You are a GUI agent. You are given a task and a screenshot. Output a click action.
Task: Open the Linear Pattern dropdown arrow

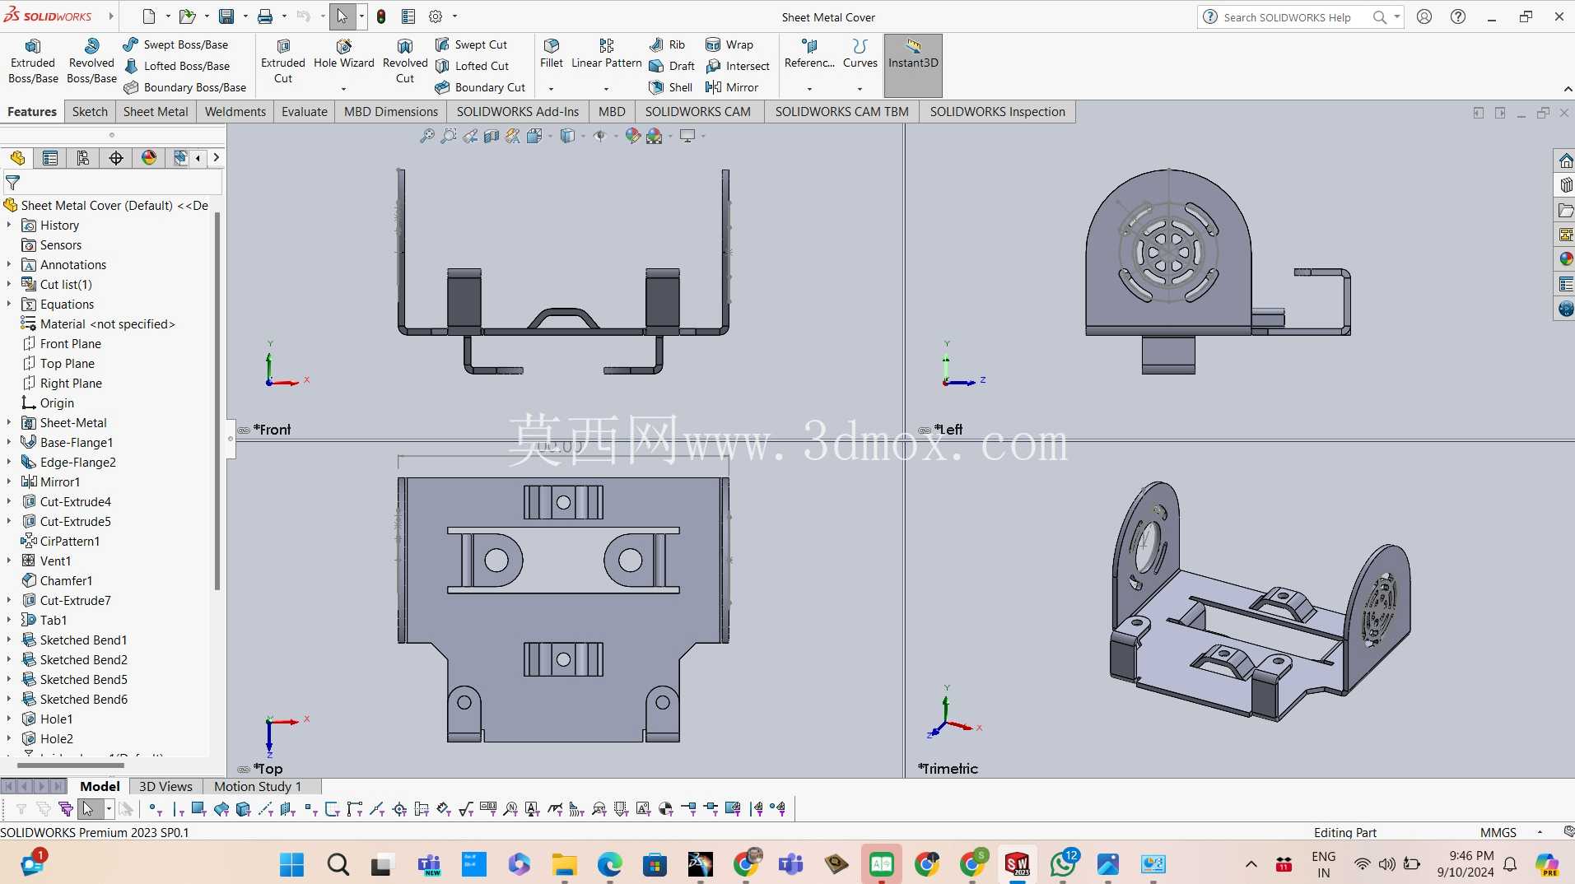[x=606, y=89]
